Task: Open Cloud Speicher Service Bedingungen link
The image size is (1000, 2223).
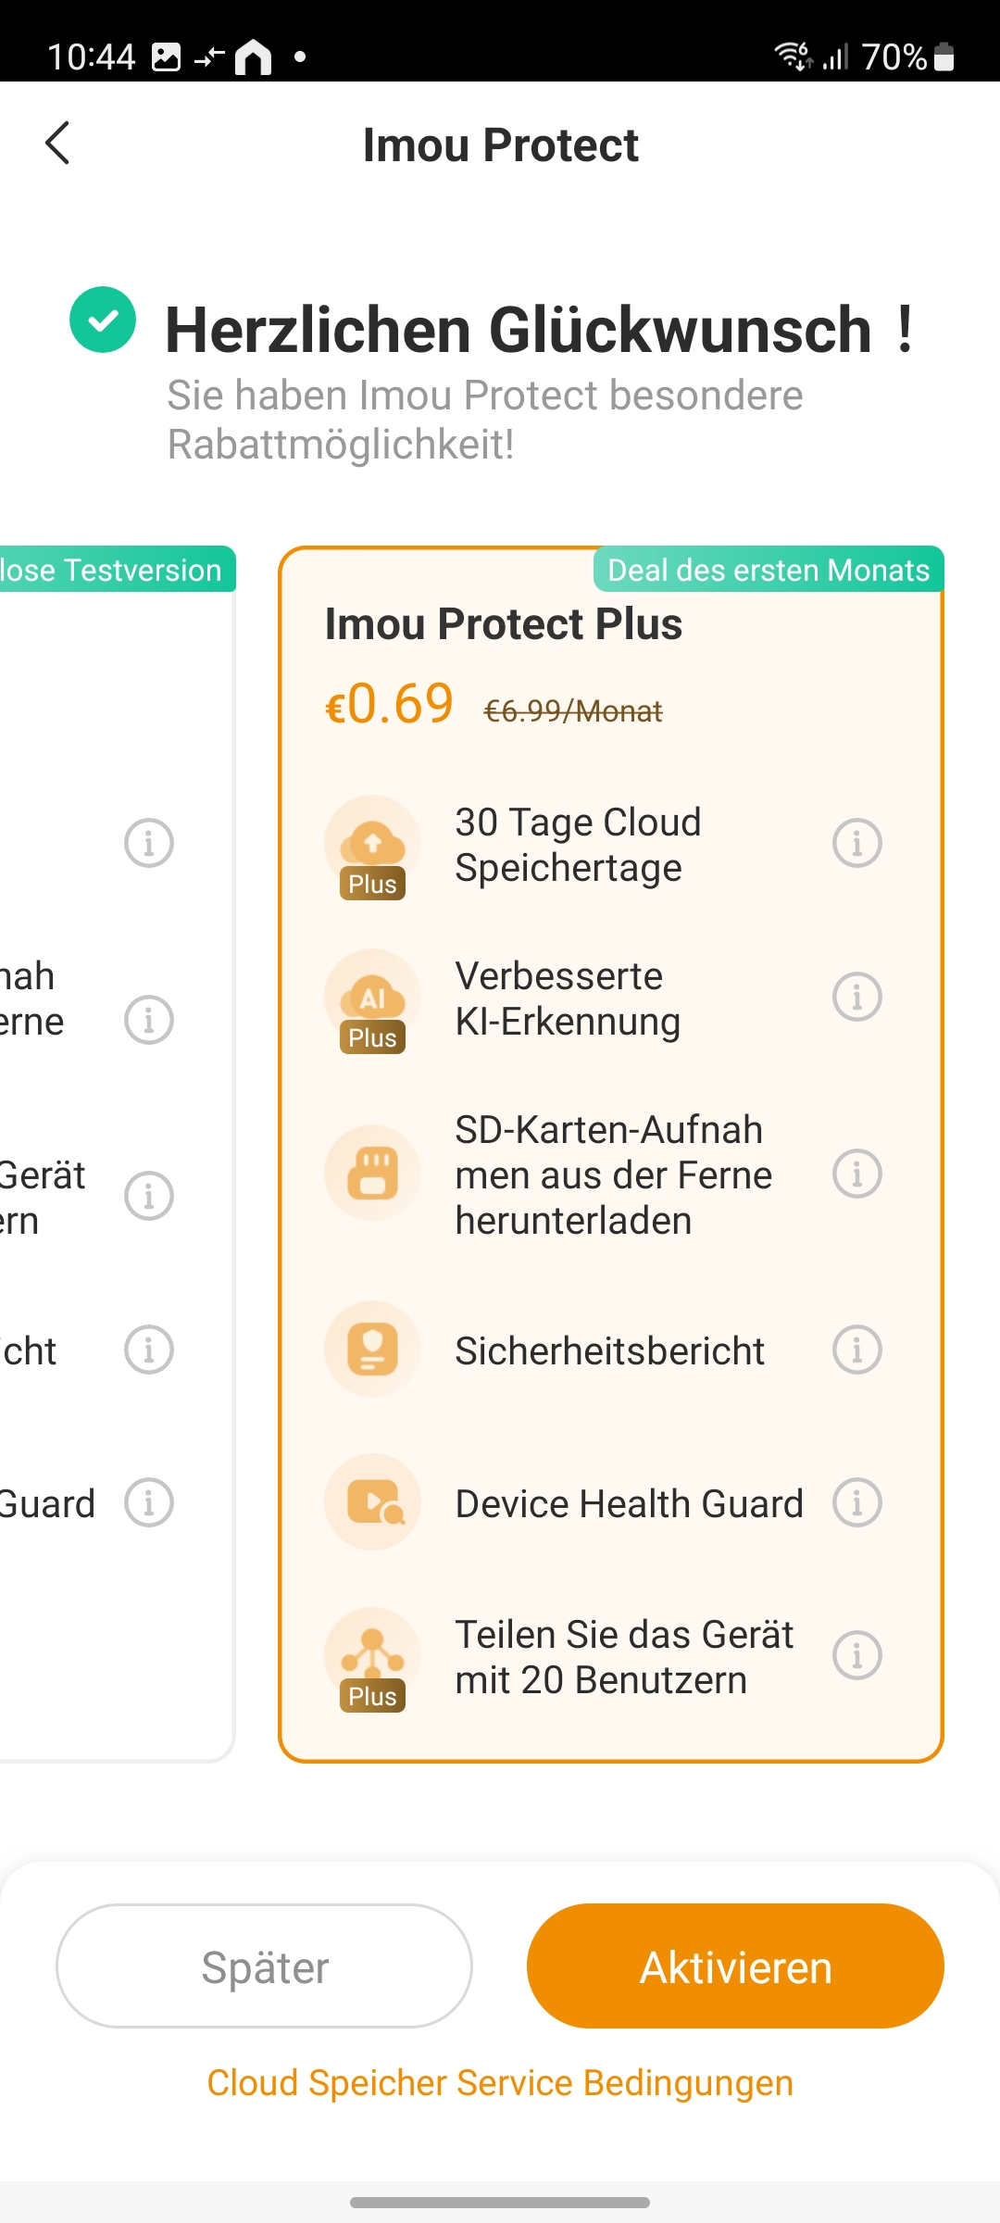Action: point(500,2082)
